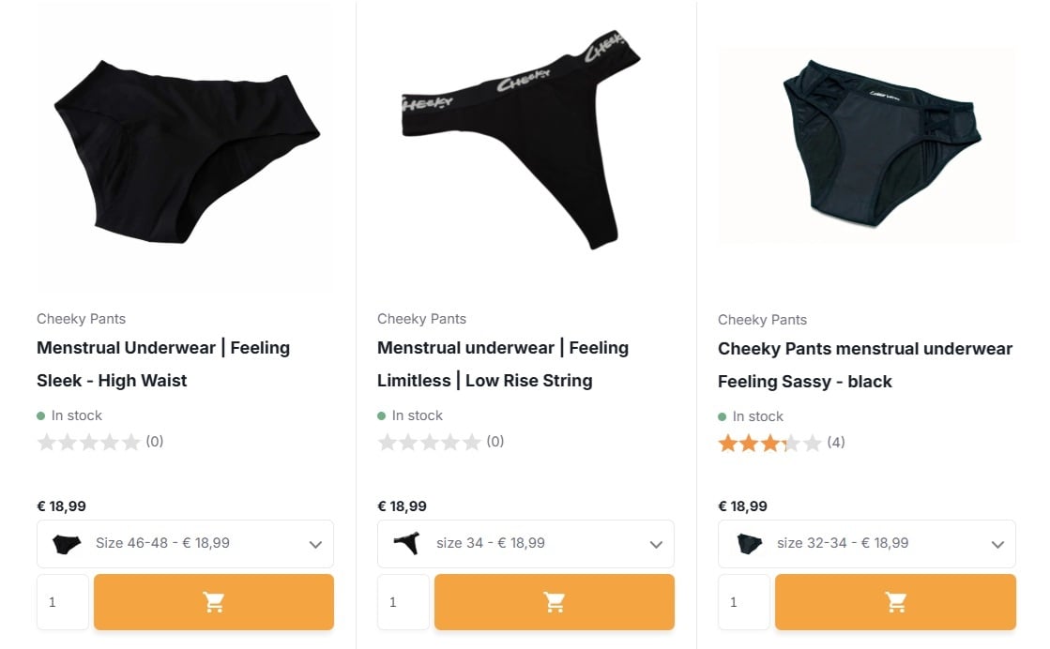Add Feeling Sleek High Waist to cart

214,602
